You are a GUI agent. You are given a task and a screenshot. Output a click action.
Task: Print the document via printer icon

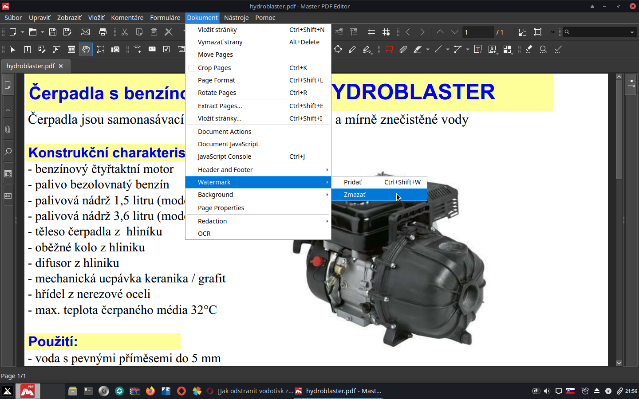[103, 32]
